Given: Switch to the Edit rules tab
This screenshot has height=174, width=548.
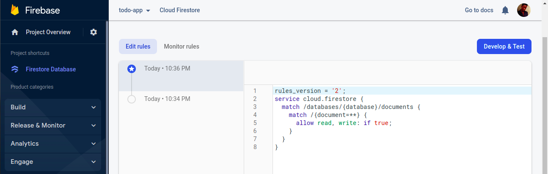Looking at the screenshot, I should point(138,46).
